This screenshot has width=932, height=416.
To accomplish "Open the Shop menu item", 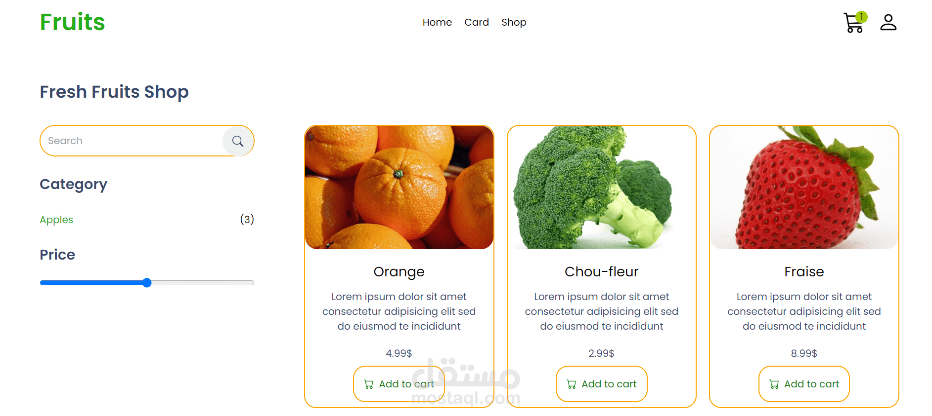I will [514, 23].
